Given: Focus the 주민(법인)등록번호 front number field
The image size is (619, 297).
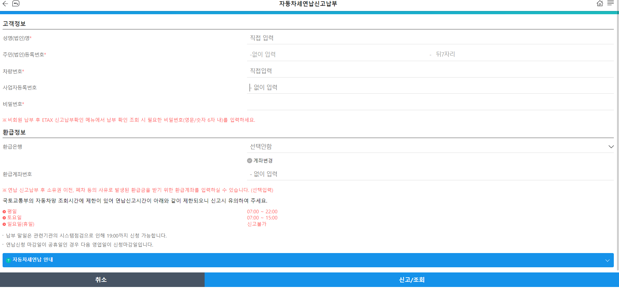Looking at the screenshot, I should point(337,55).
